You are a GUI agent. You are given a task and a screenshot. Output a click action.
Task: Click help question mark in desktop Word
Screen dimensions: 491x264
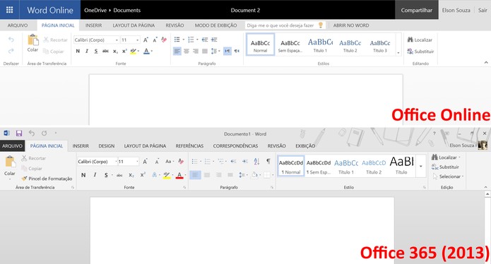tap(434, 133)
